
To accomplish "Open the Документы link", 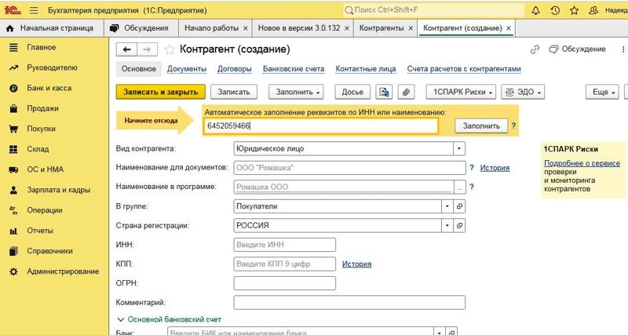I will point(187,69).
